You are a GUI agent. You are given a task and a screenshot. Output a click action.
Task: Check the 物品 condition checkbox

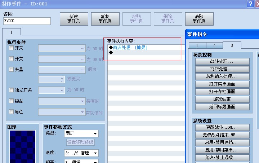click(x=11, y=101)
